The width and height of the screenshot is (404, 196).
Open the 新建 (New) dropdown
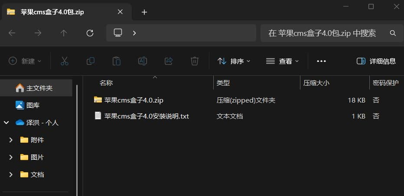point(25,61)
